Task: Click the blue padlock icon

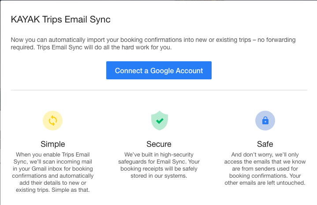Action: 265,120
